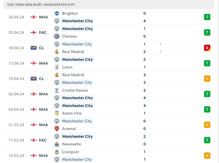Click the Liverpool club crest icon

coord(57,152)
